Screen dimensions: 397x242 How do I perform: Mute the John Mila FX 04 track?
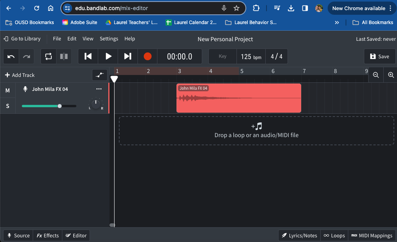pos(7,91)
